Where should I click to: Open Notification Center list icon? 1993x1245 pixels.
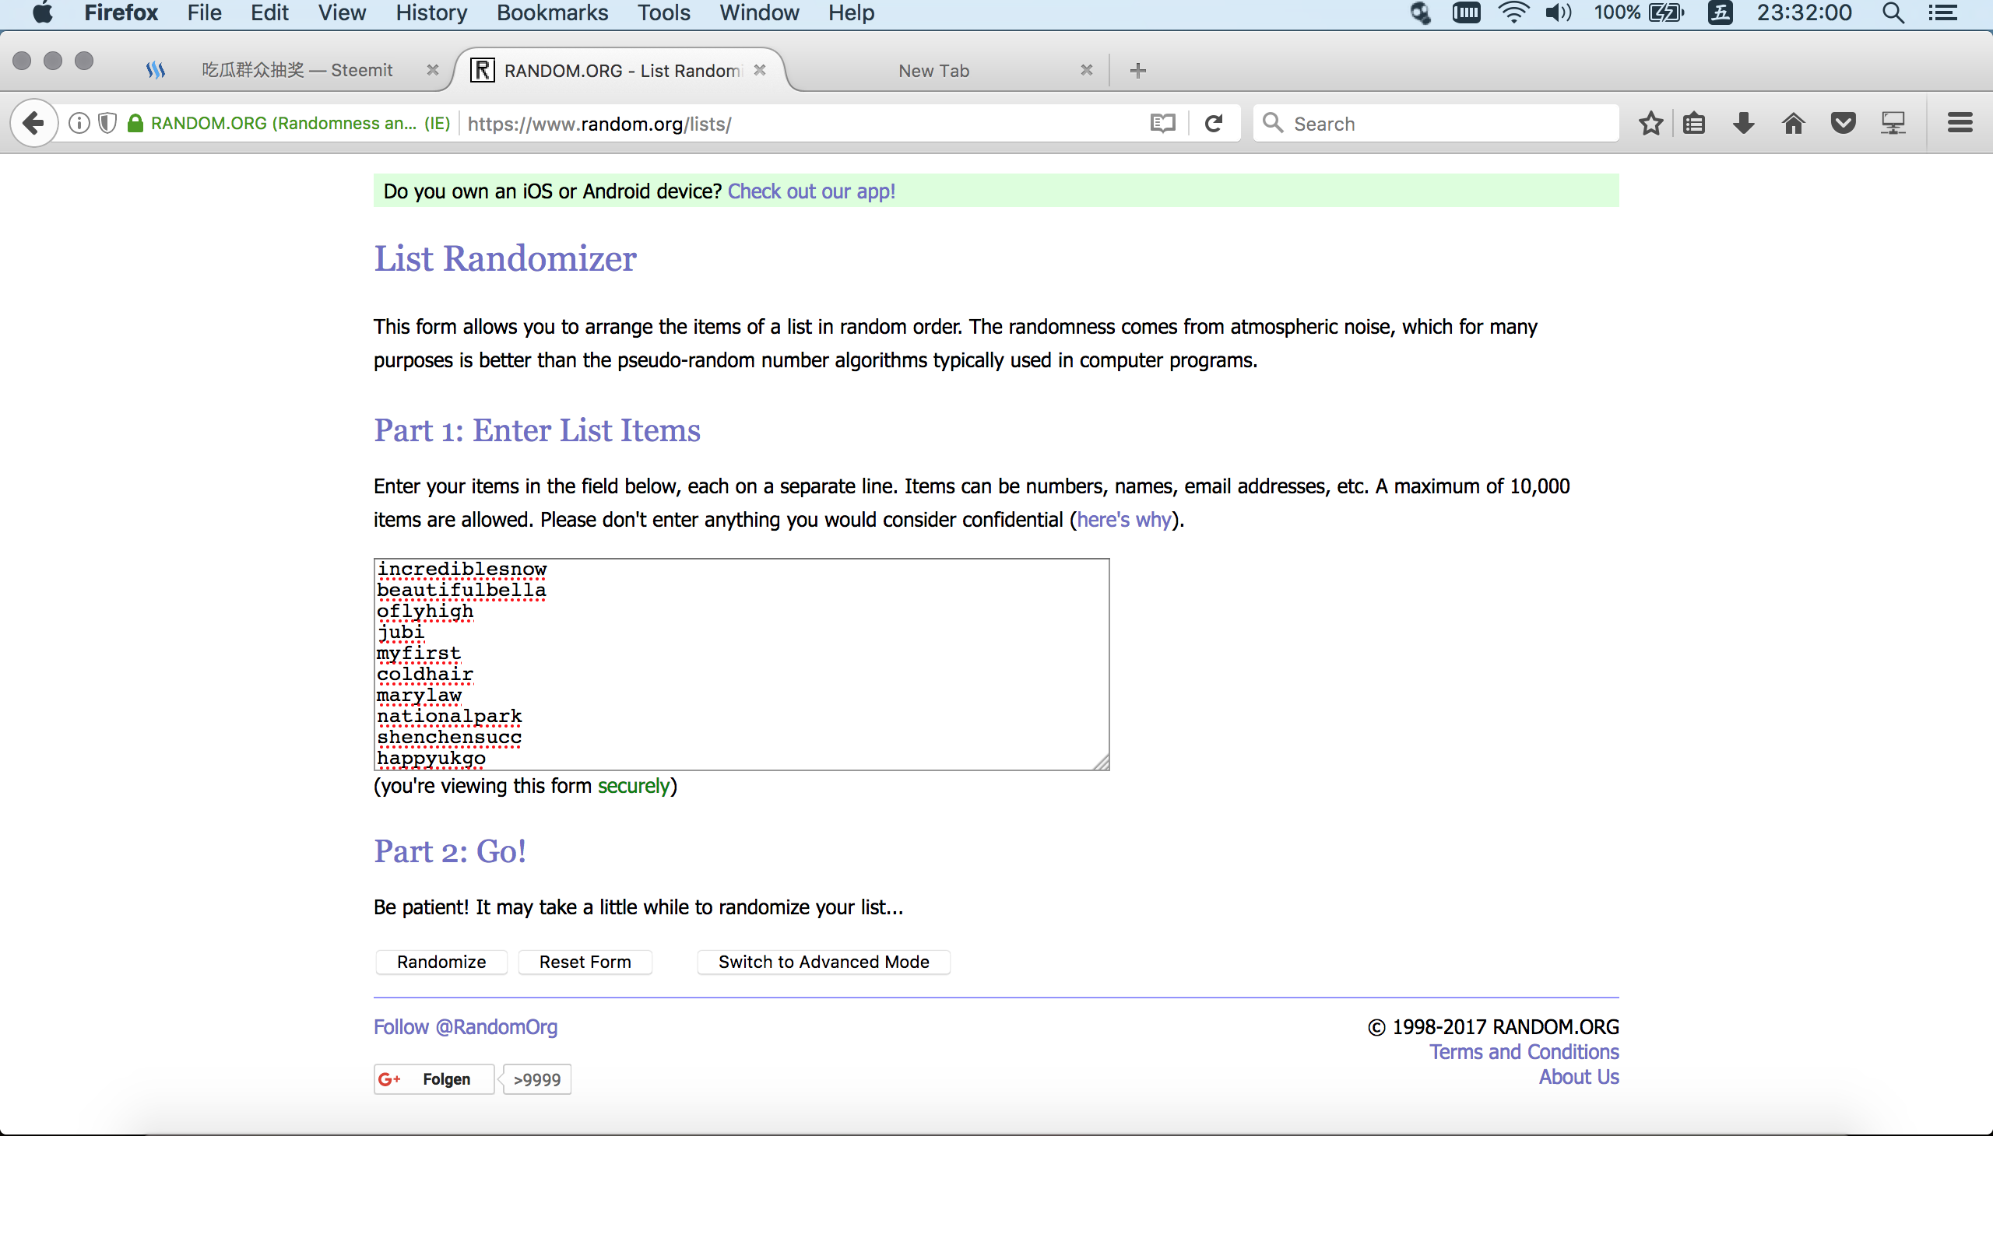[1942, 13]
